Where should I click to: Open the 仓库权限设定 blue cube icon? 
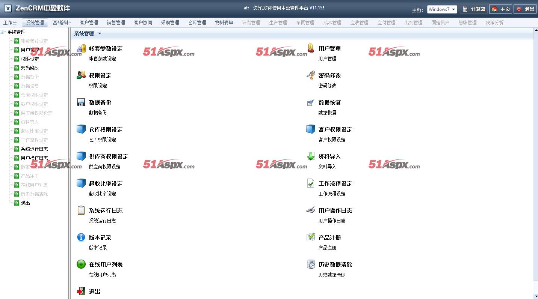(x=81, y=129)
